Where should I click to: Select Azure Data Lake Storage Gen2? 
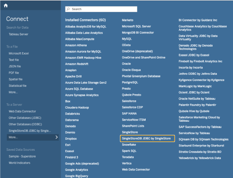tap(86, 83)
